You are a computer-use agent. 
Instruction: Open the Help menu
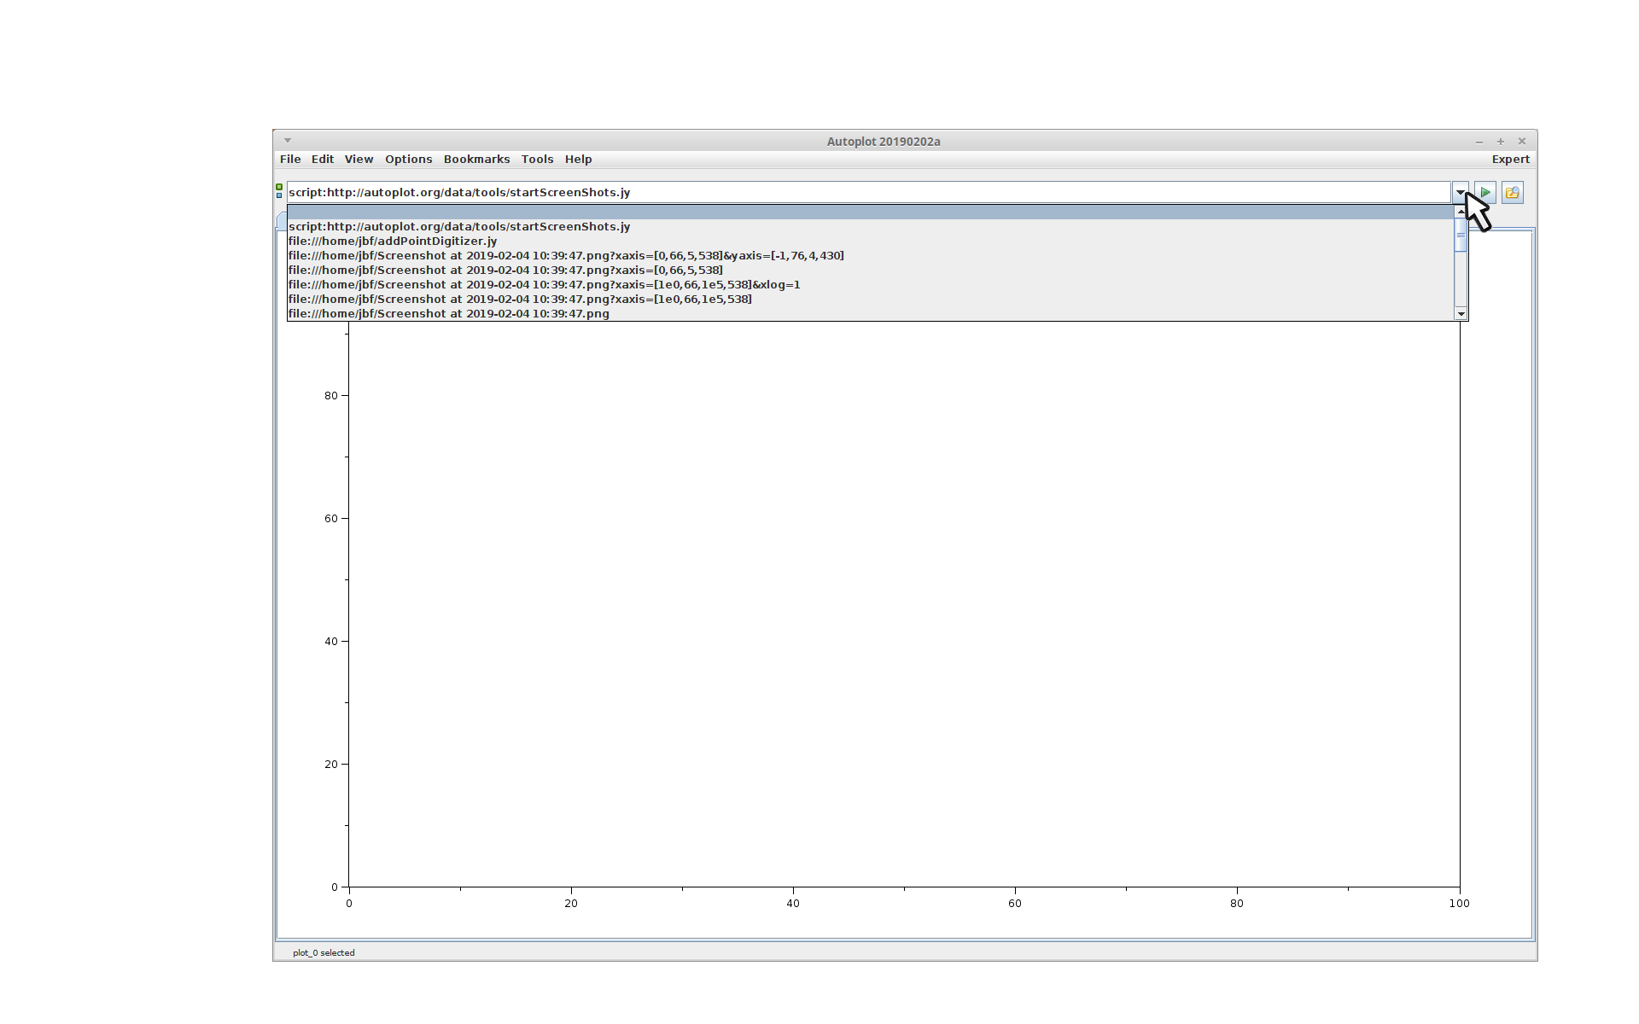point(578,160)
